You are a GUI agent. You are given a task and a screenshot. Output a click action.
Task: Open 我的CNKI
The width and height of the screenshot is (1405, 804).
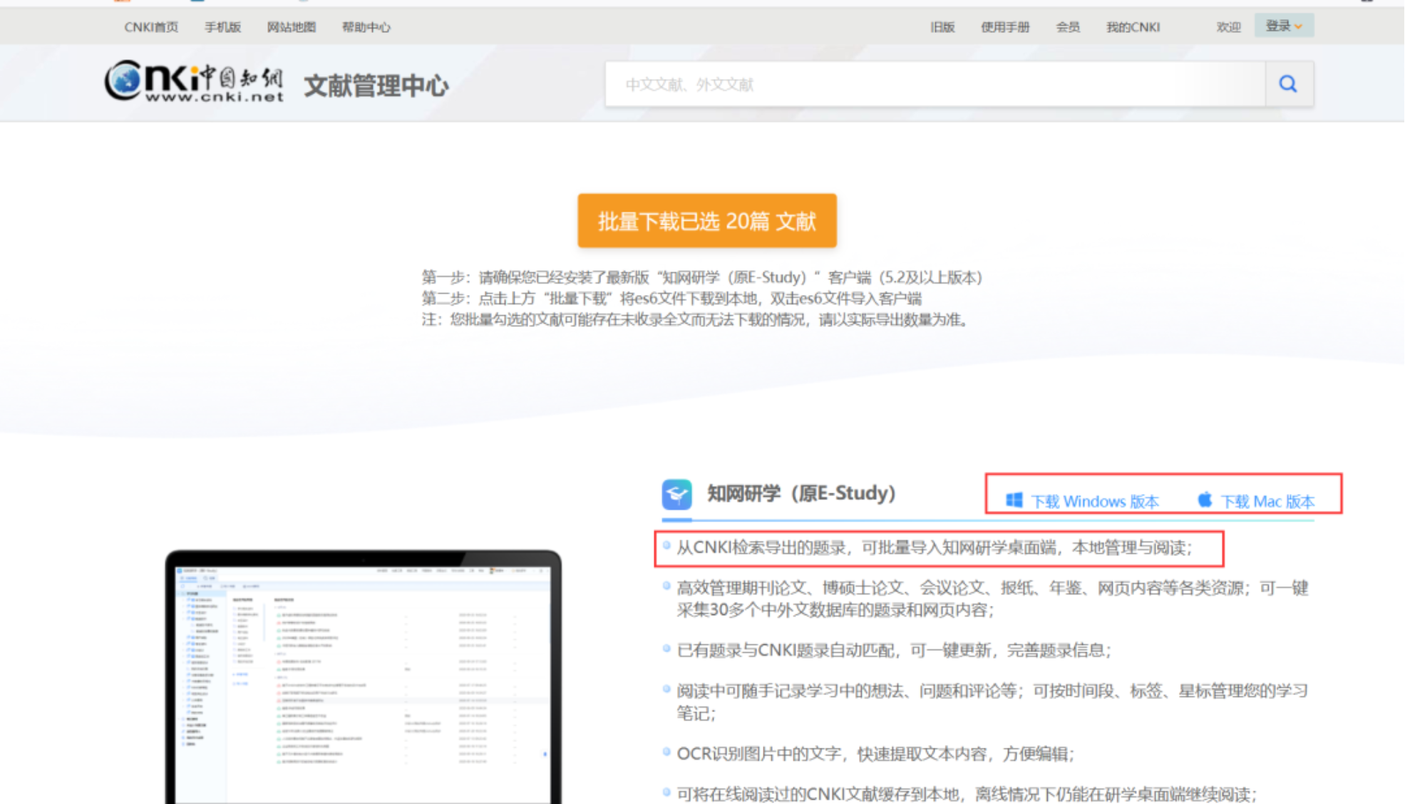(x=1133, y=27)
